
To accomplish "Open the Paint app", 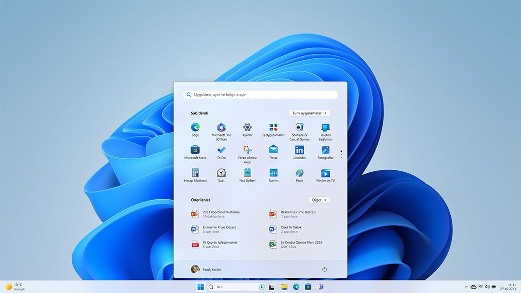I will pos(299,174).
